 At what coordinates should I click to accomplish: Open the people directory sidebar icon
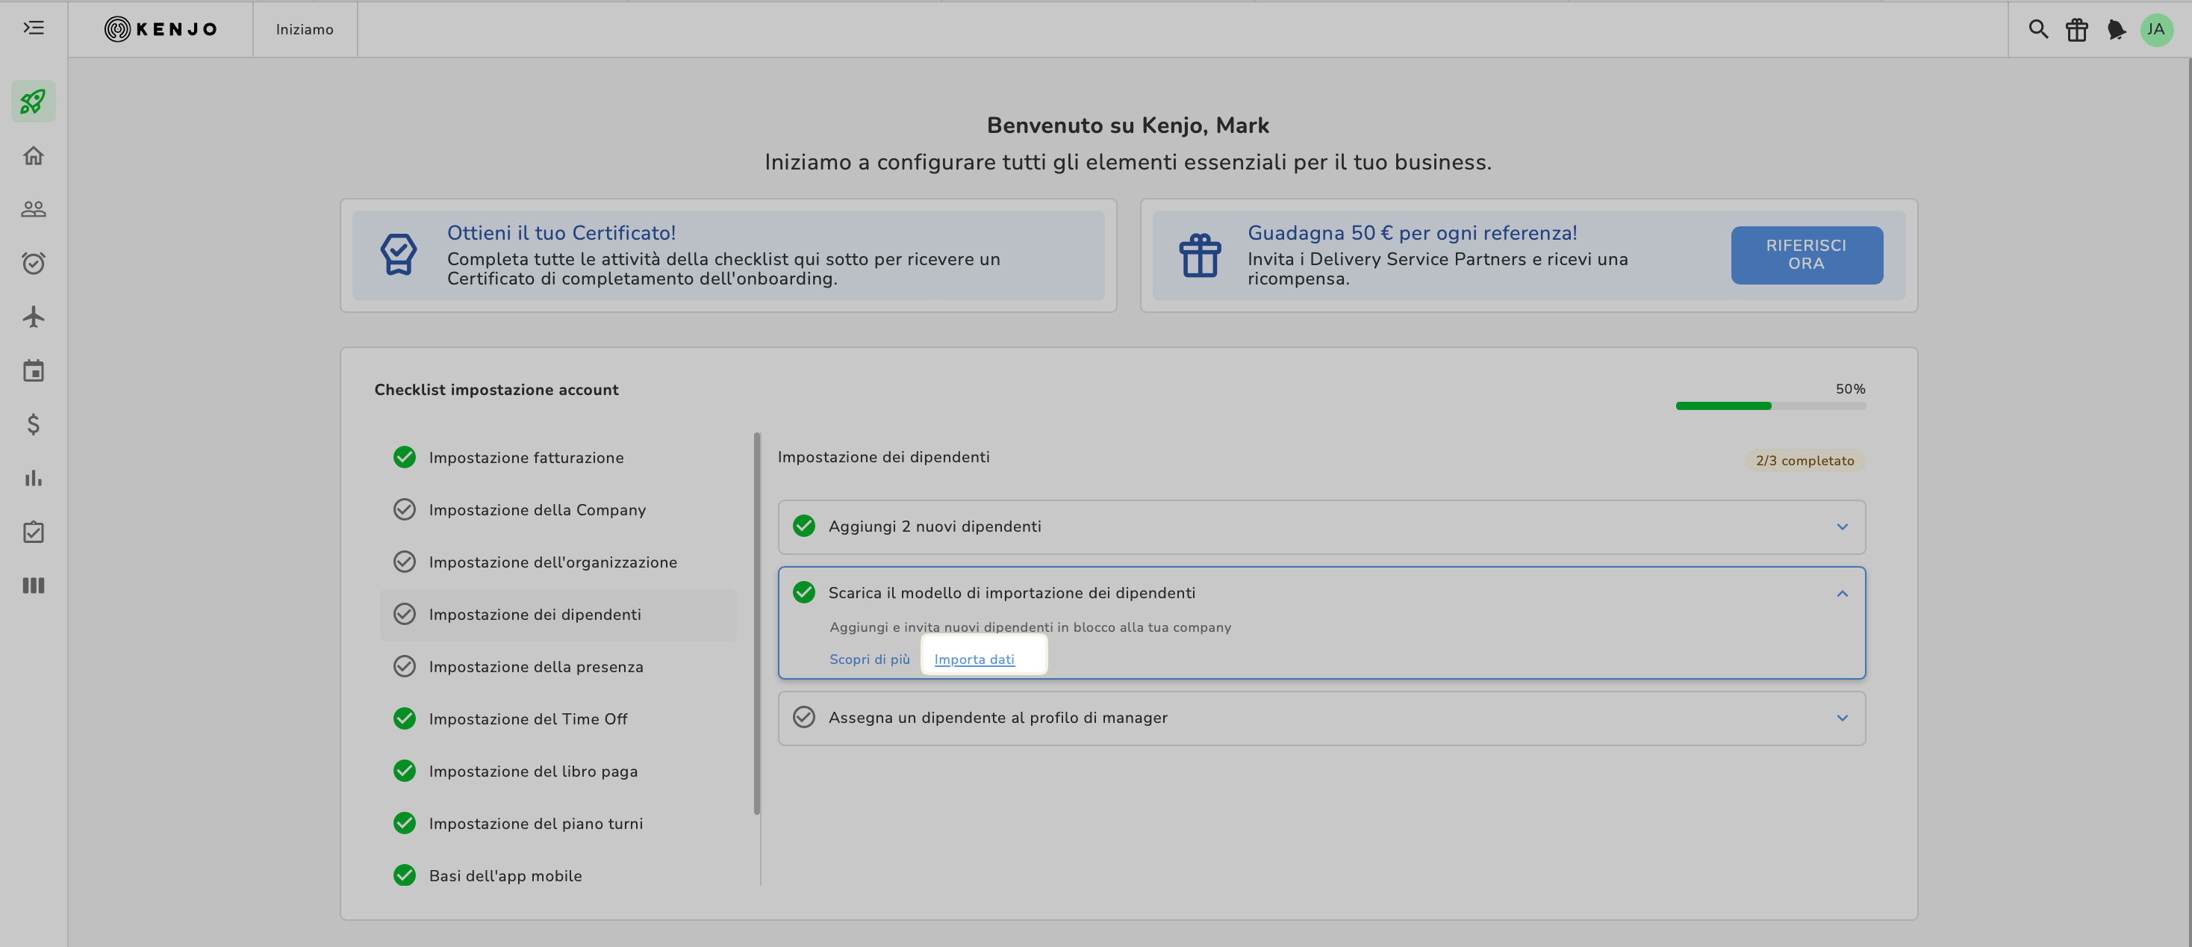[x=33, y=209]
